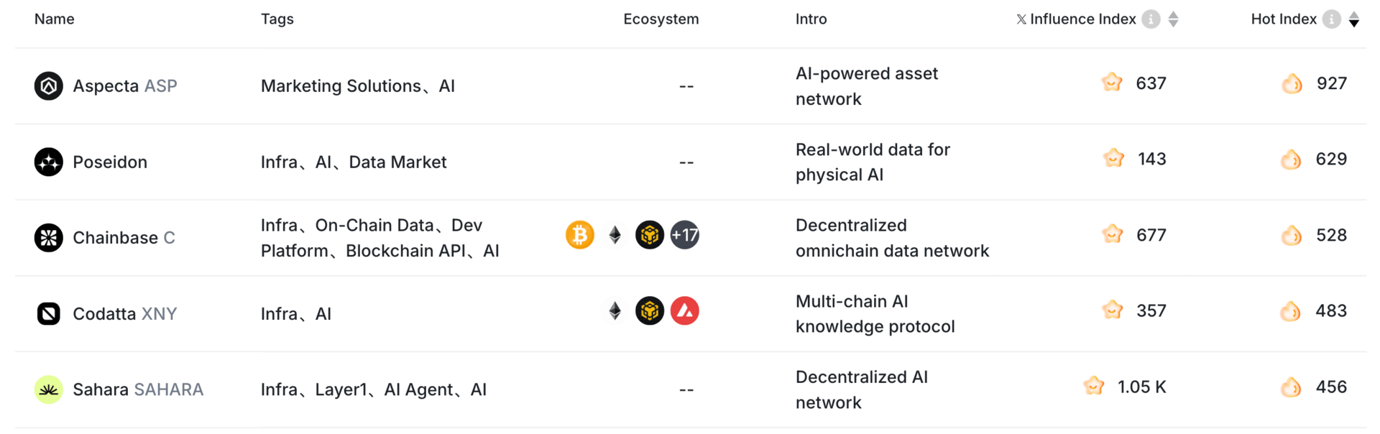1380x434 pixels.
Task: Click the Hot Index info icon
Action: (x=1331, y=19)
